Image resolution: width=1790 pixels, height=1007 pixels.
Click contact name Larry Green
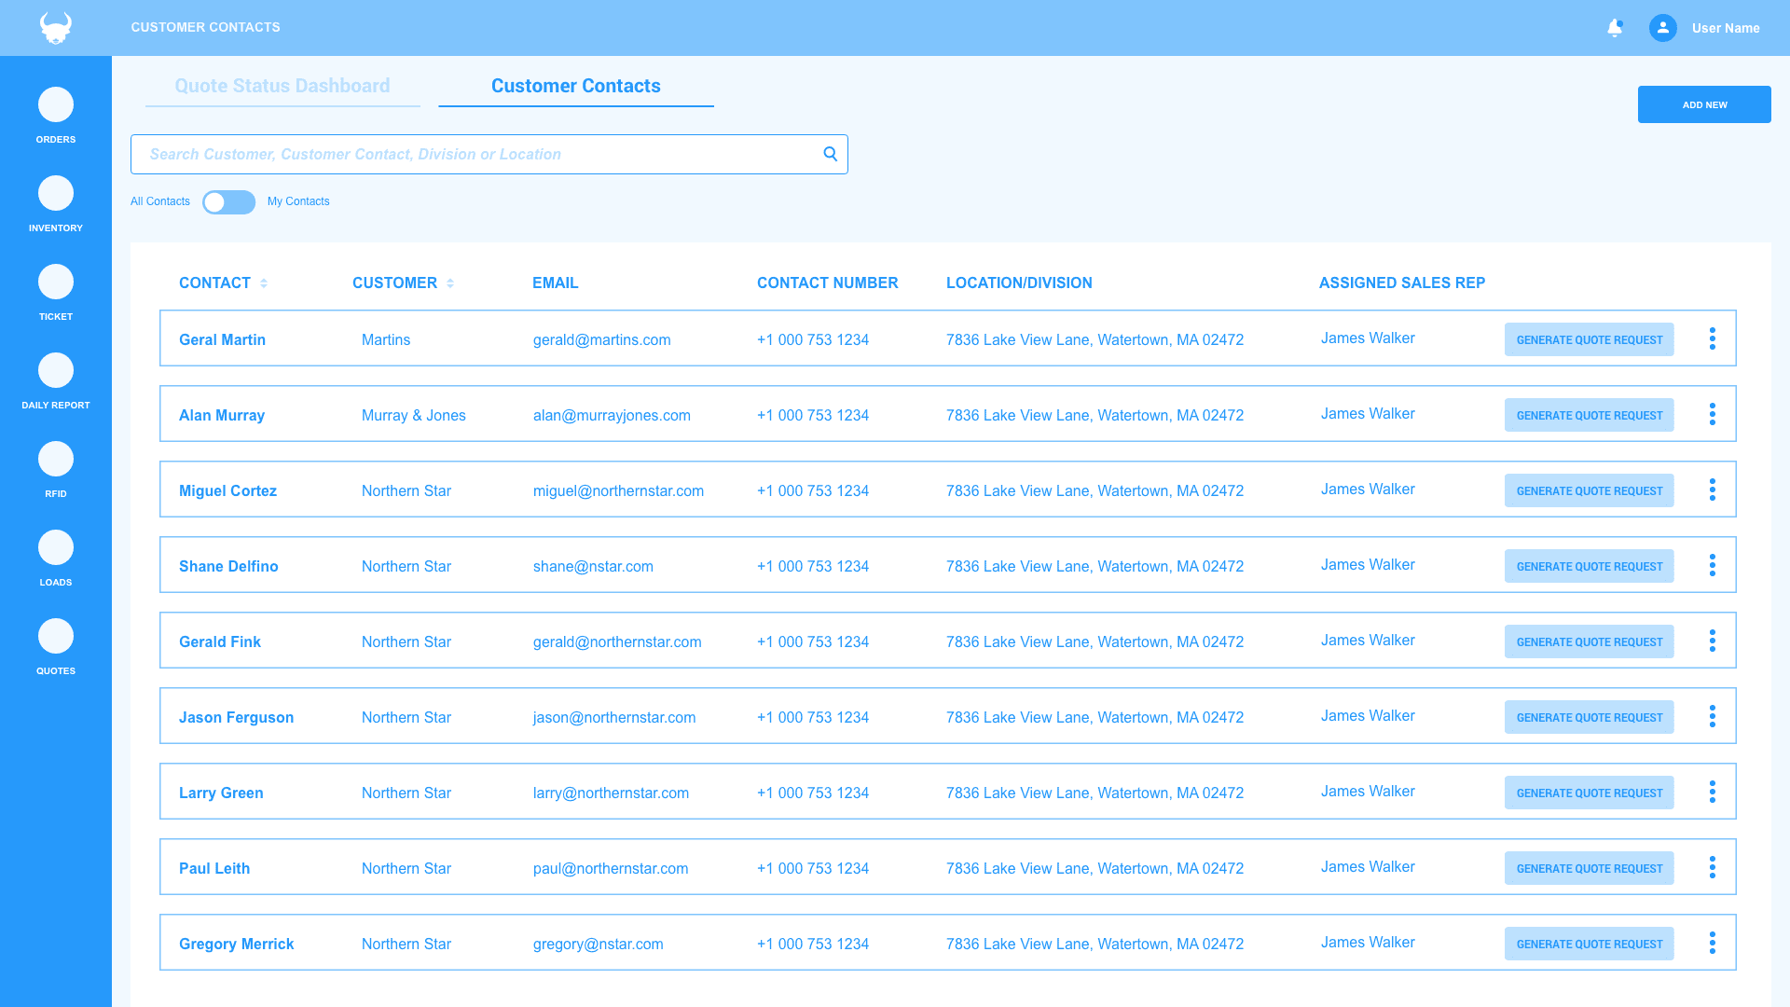(x=221, y=793)
